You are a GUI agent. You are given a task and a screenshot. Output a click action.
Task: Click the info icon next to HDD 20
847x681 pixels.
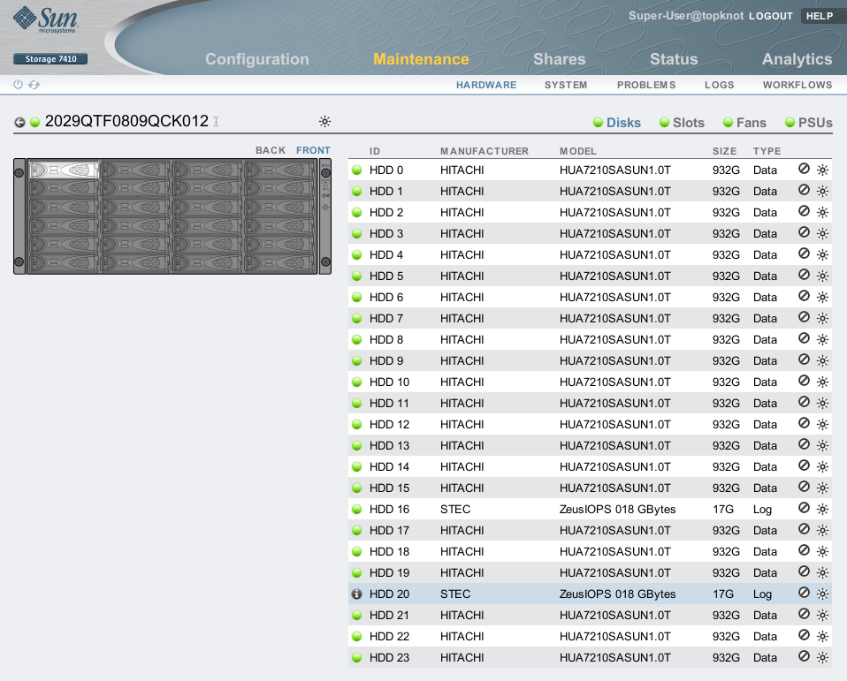point(357,594)
